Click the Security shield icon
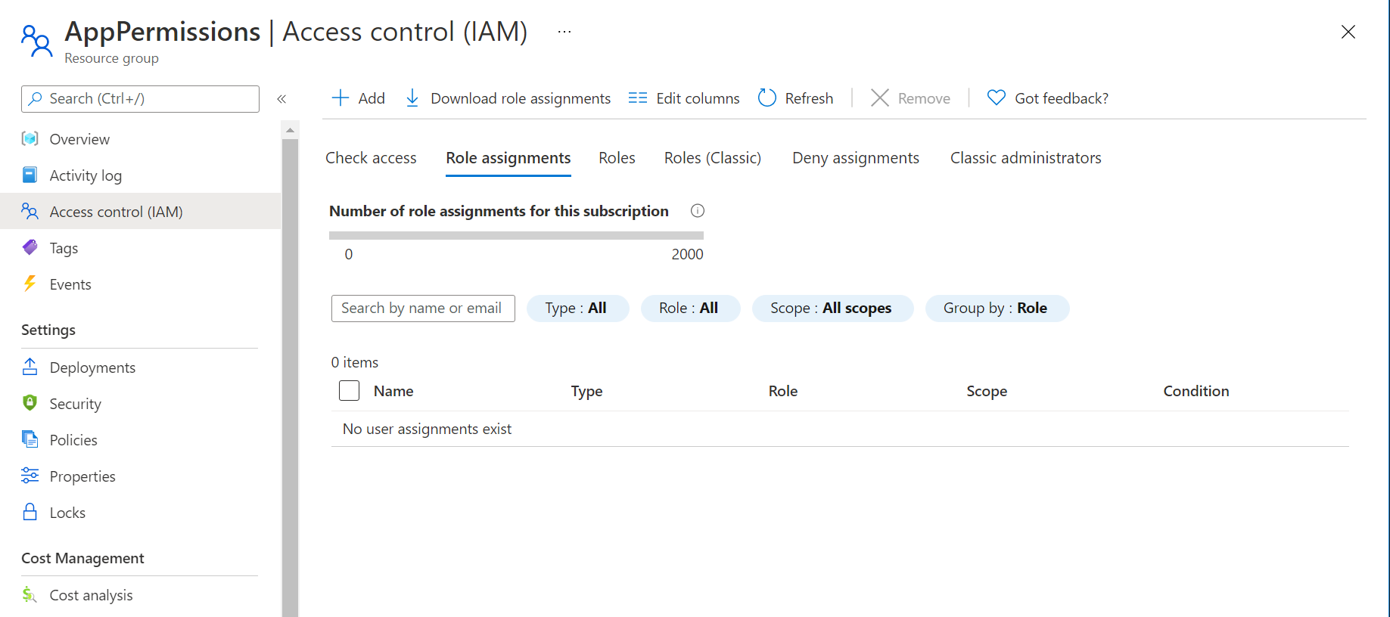Viewport: 1390px width, 617px height. point(30,402)
